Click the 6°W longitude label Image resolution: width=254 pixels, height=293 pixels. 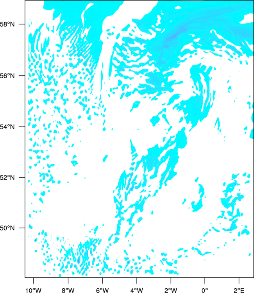coord(102,290)
